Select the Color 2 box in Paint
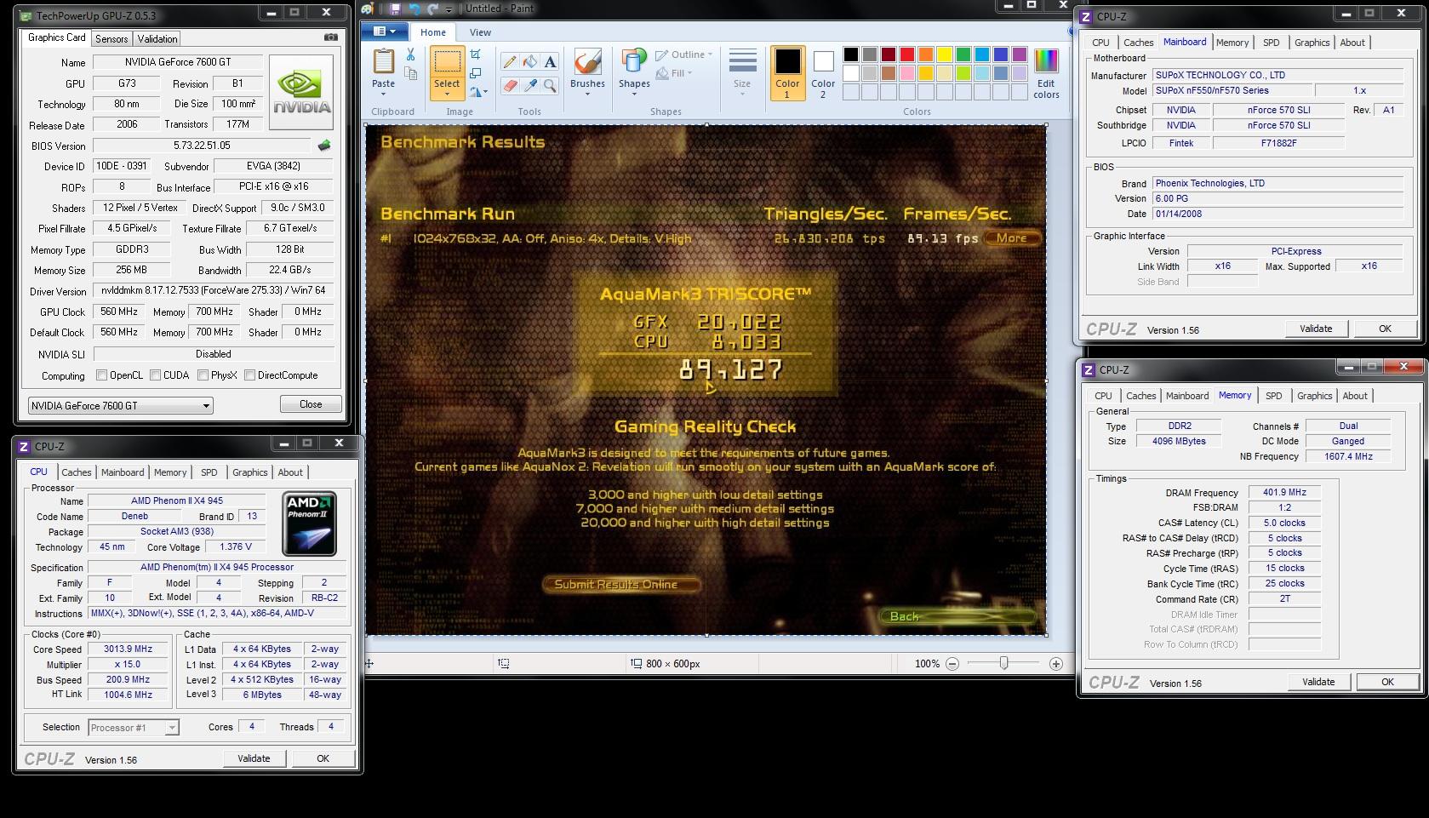This screenshot has height=818, width=1429. pos(822,72)
